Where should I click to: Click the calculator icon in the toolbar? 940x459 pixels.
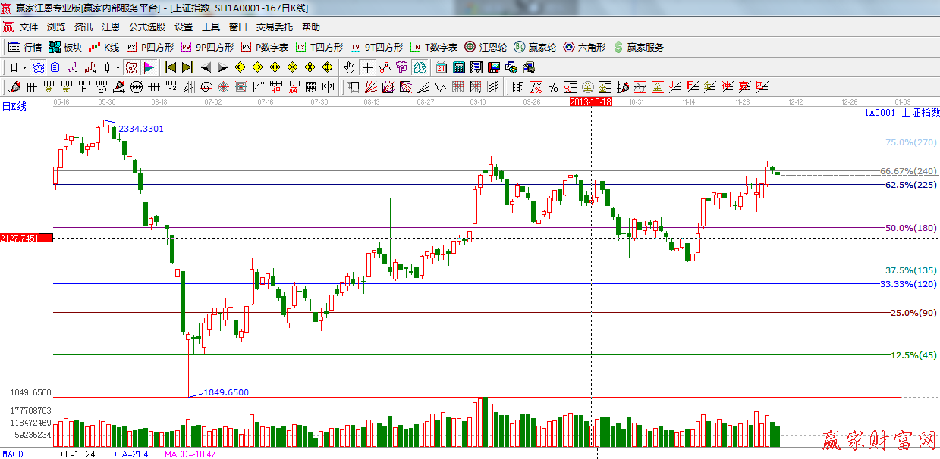458,67
